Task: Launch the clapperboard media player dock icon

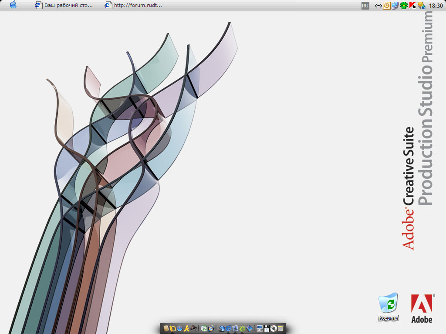Action: click(211, 329)
